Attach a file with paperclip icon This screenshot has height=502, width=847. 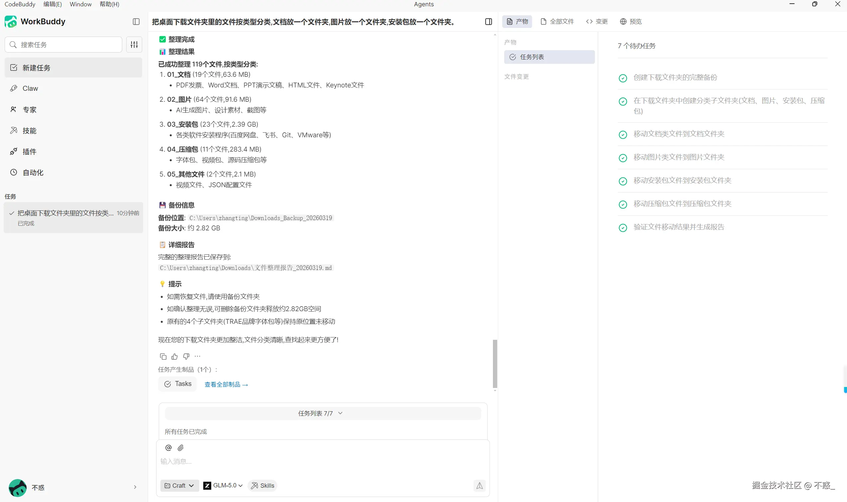[180, 448]
